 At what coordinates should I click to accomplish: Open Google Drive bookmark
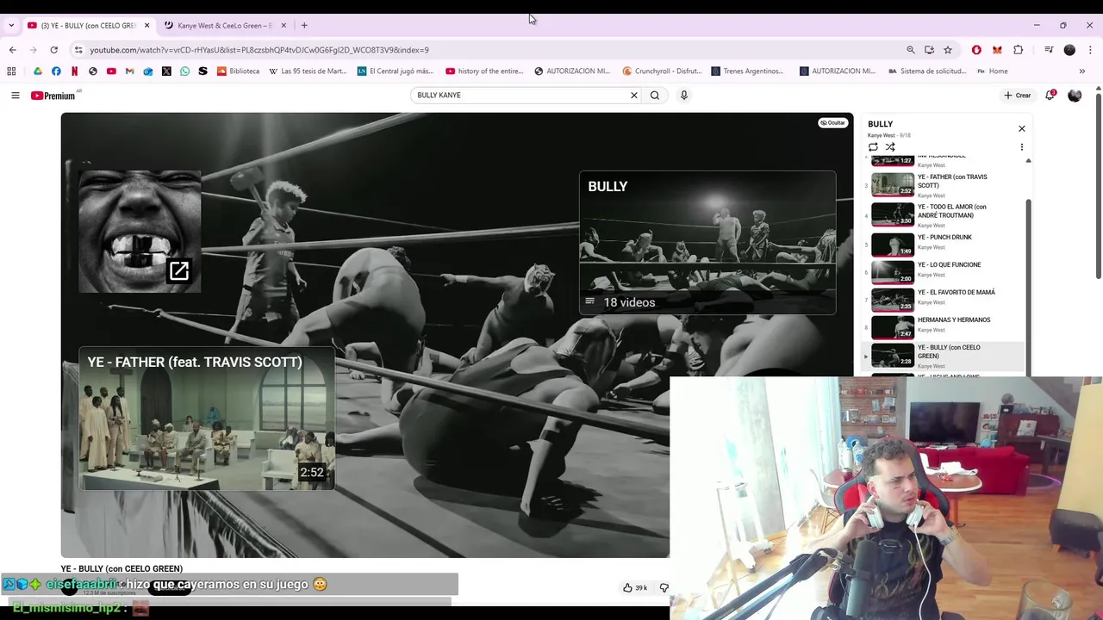click(x=37, y=71)
